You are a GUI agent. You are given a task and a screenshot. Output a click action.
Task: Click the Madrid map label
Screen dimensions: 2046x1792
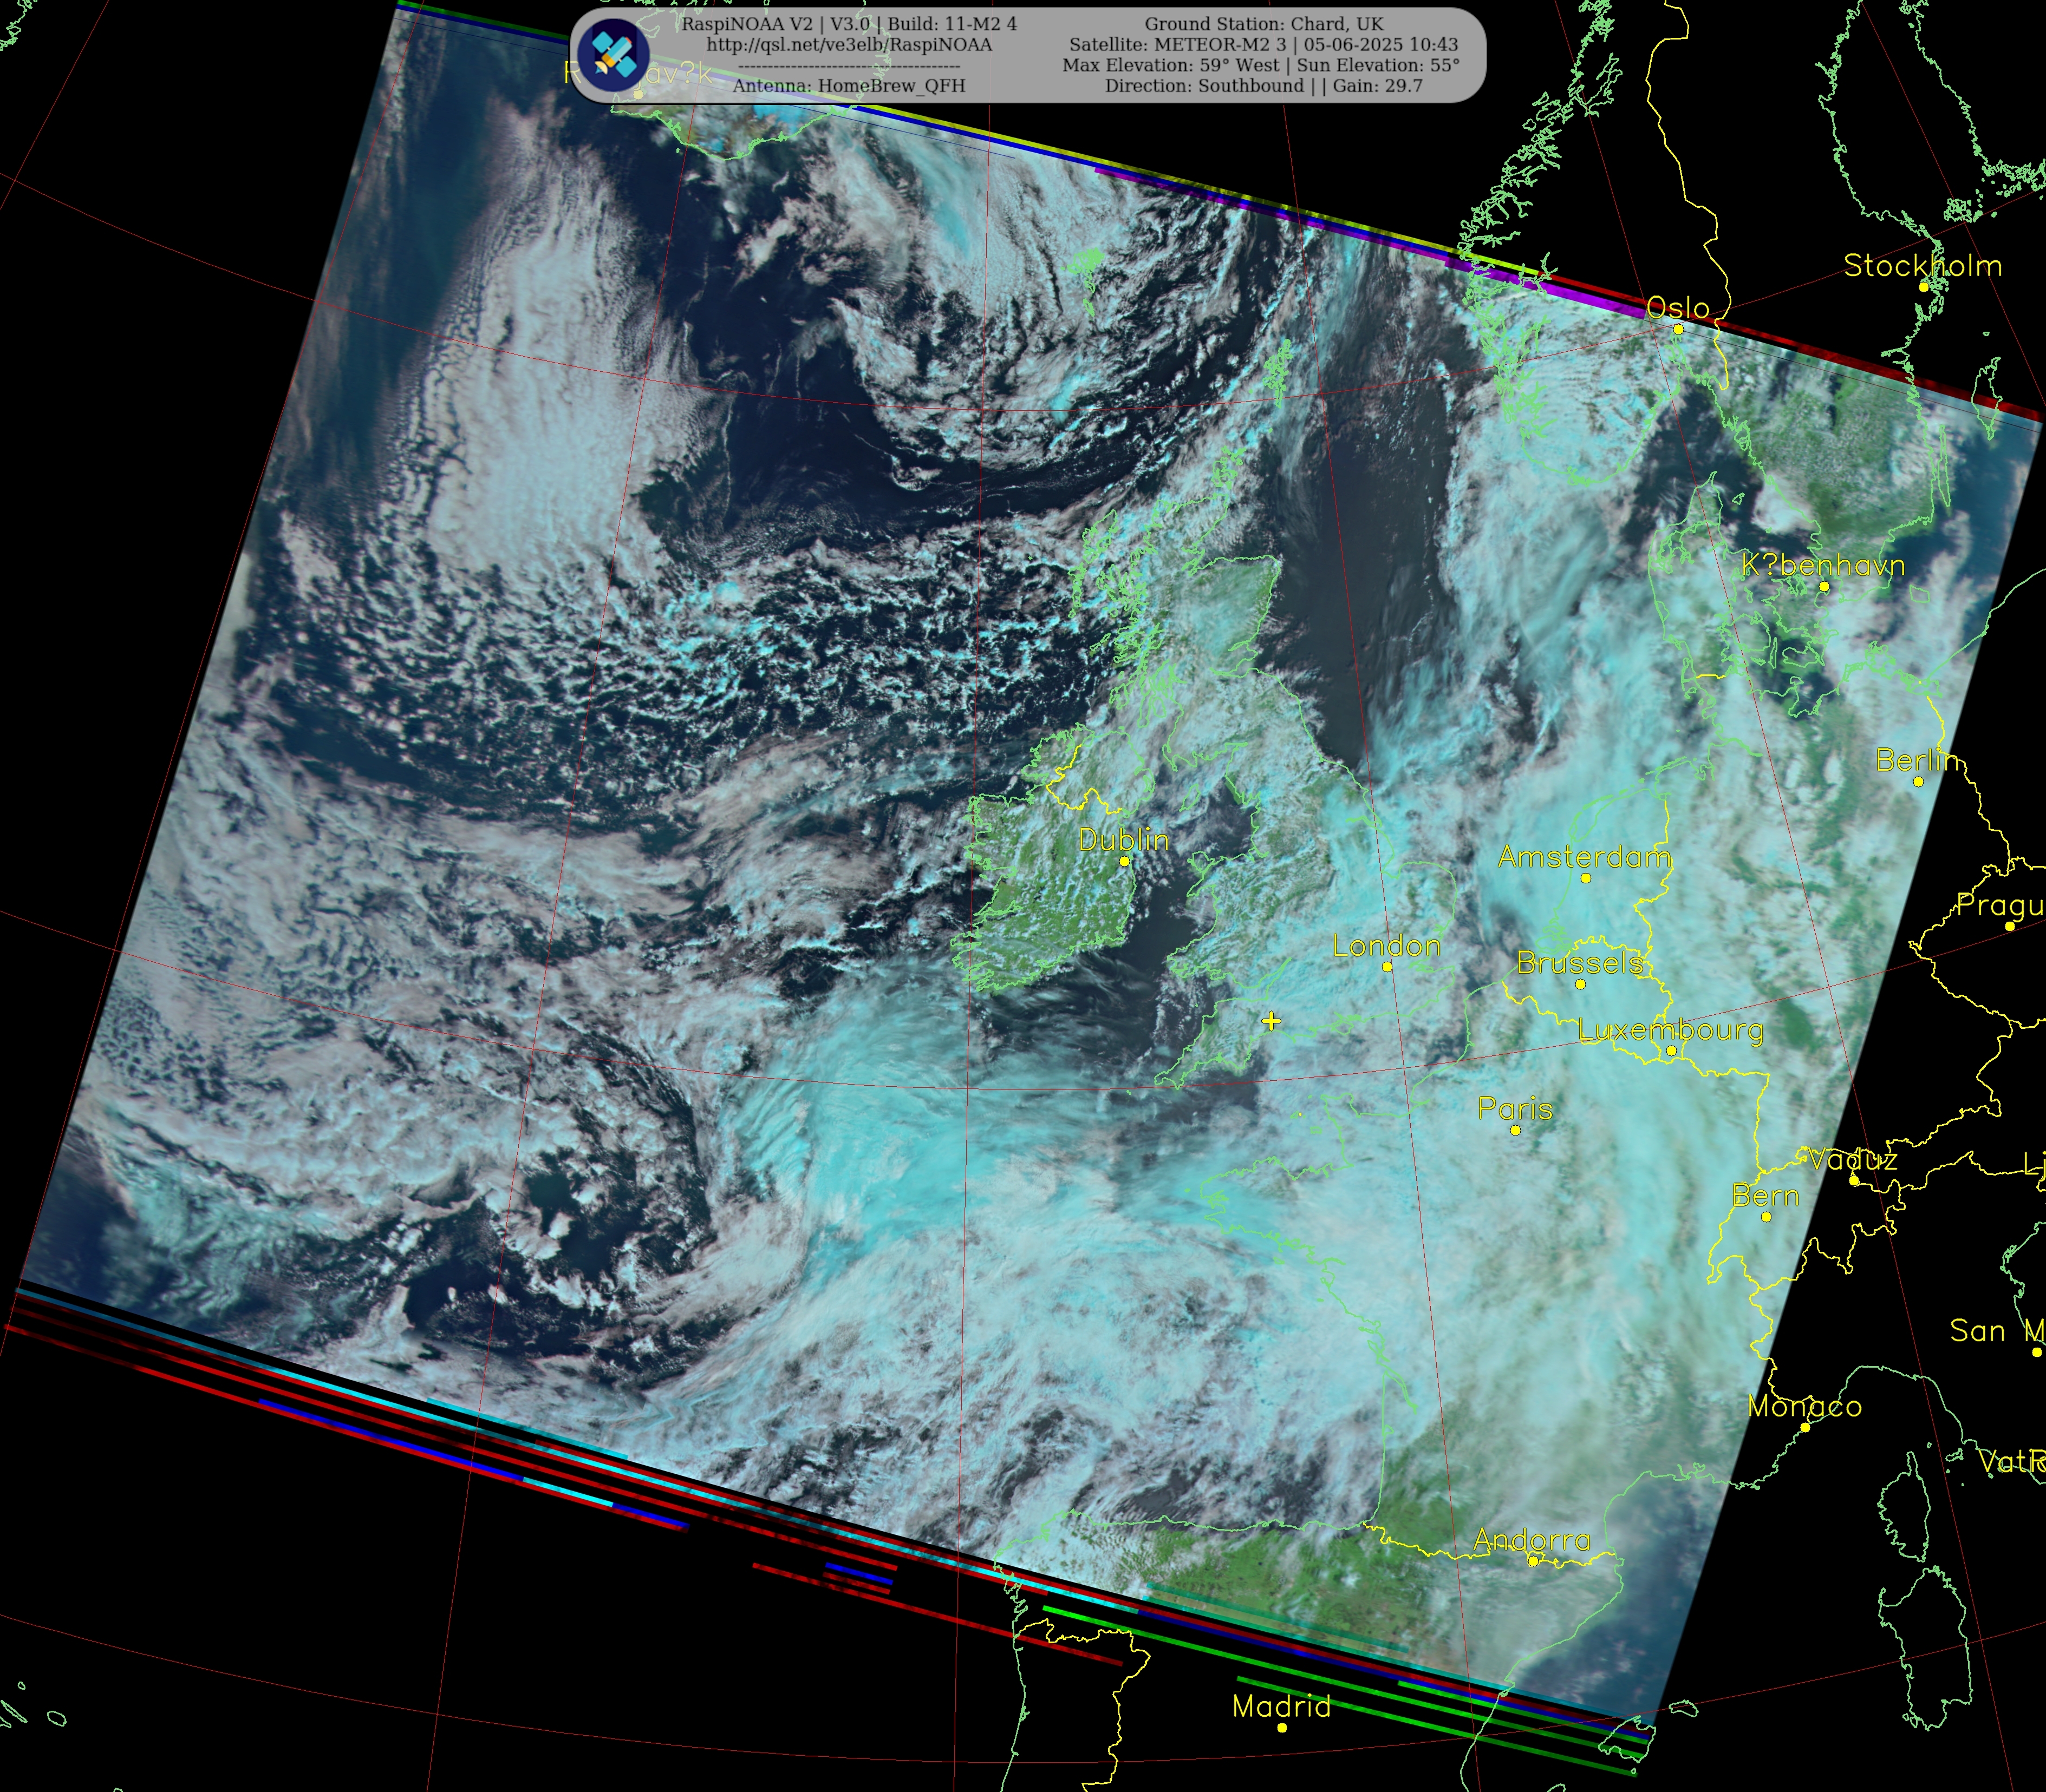click(1282, 1706)
